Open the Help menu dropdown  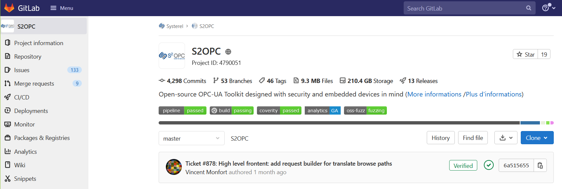point(548,8)
